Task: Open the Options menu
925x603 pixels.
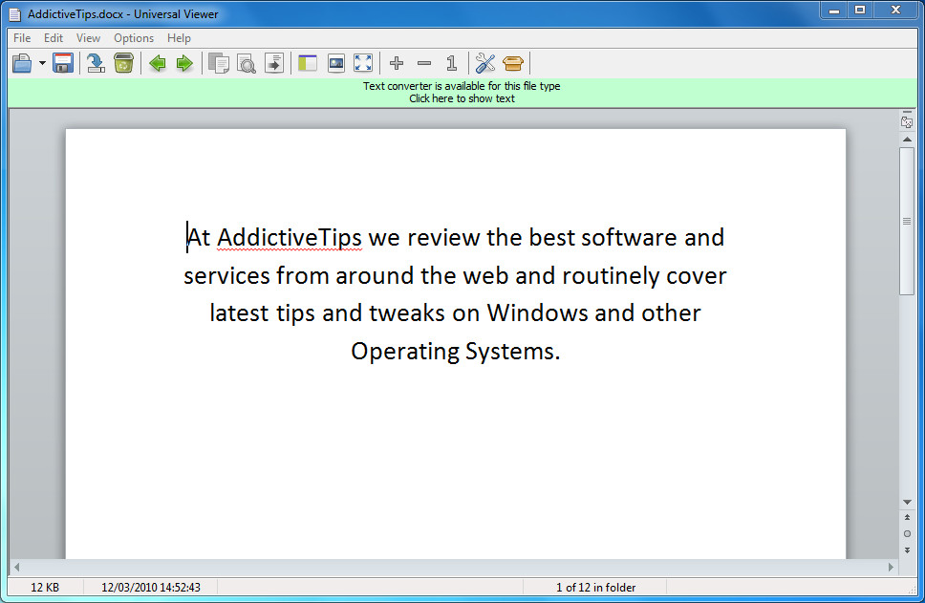Action: coord(134,38)
